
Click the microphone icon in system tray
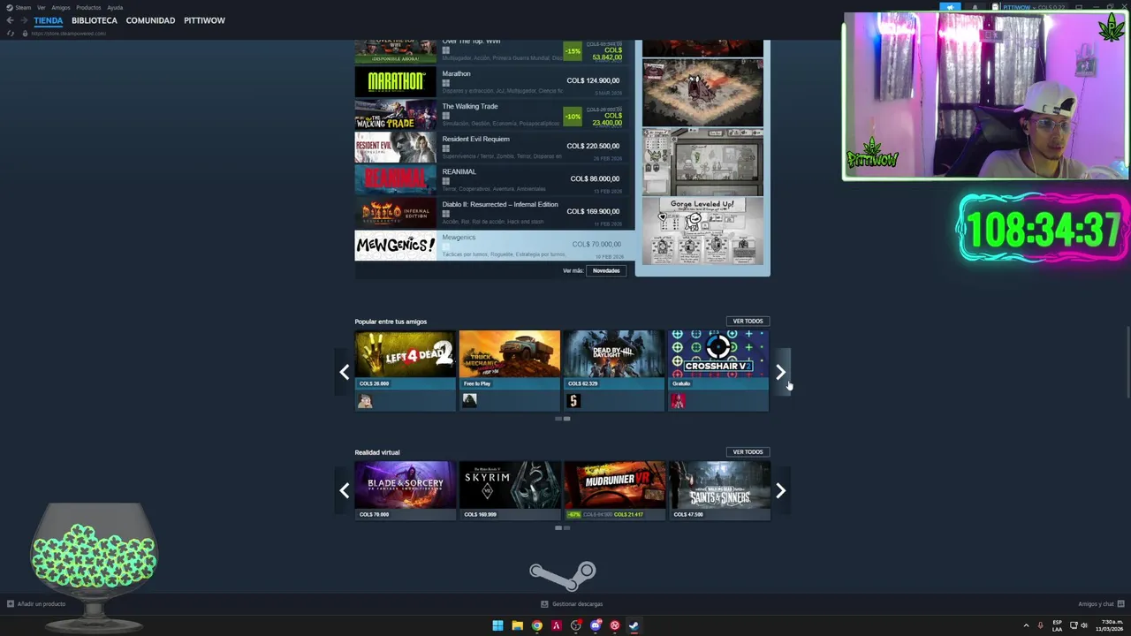click(1041, 625)
